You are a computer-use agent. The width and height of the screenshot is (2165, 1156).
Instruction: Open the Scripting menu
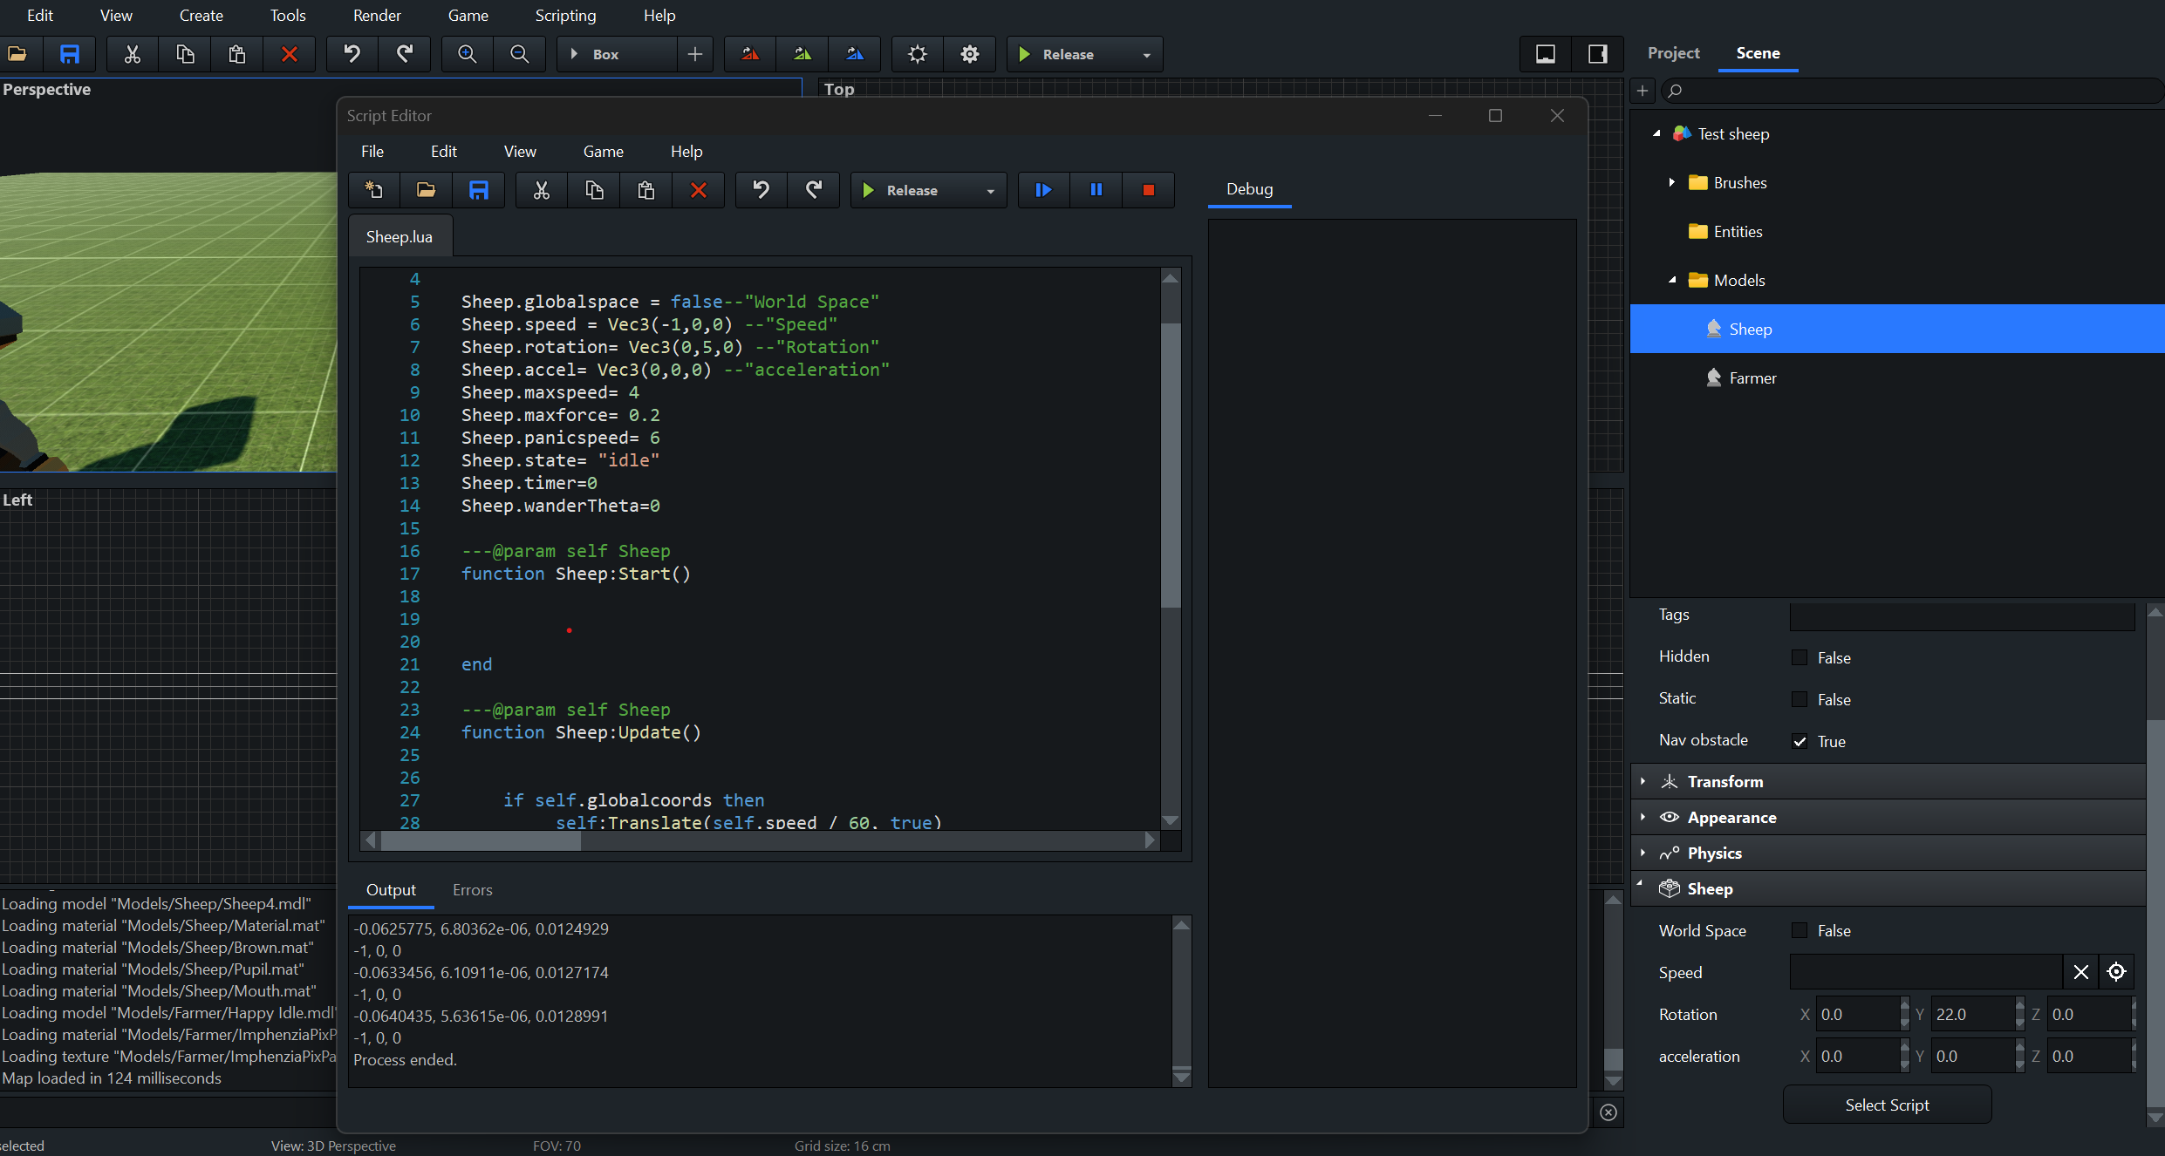click(565, 15)
